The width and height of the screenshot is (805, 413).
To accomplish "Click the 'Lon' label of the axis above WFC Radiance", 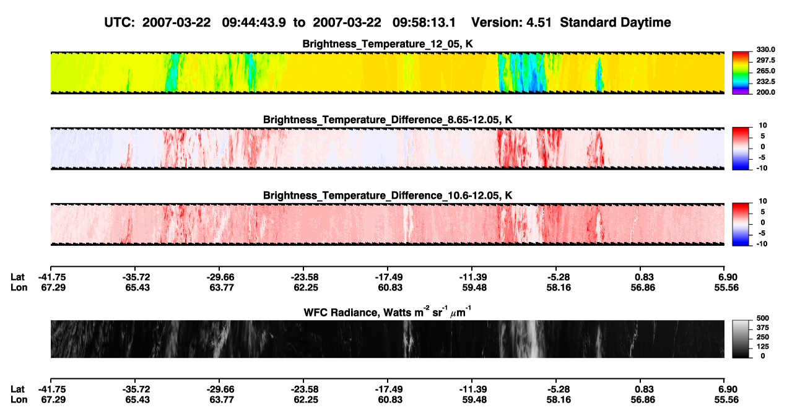I will pyautogui.click(x=19, y=287).
